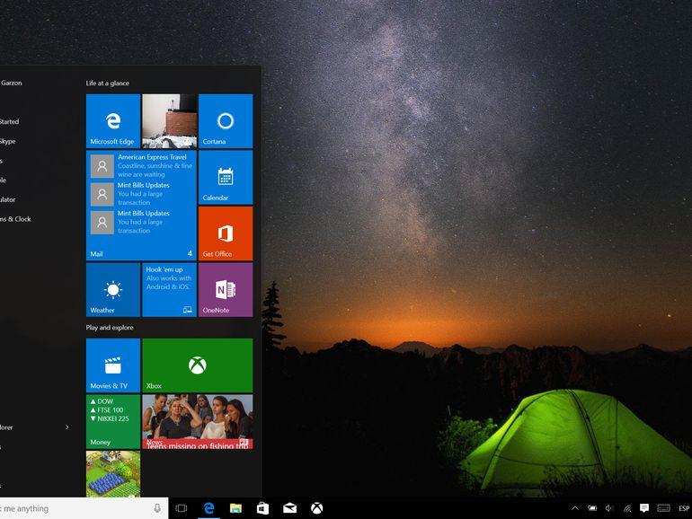Open the Store icon on taskbar

coord(262,508)
